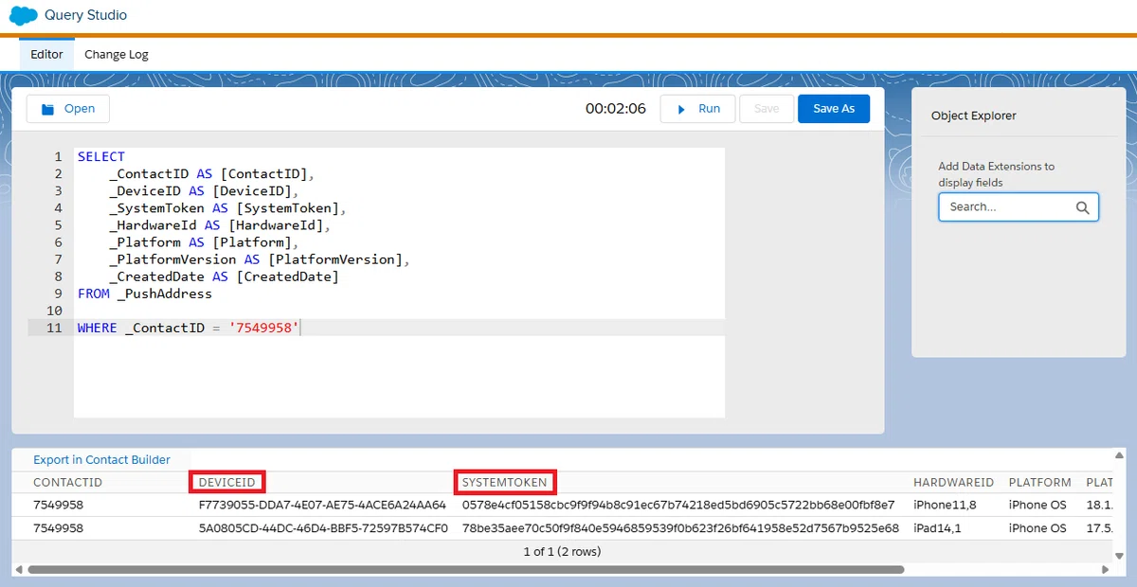Click the _SystemToken AS line in editor
Viewport: 1137px width, 587px height.
click(228, 207)
